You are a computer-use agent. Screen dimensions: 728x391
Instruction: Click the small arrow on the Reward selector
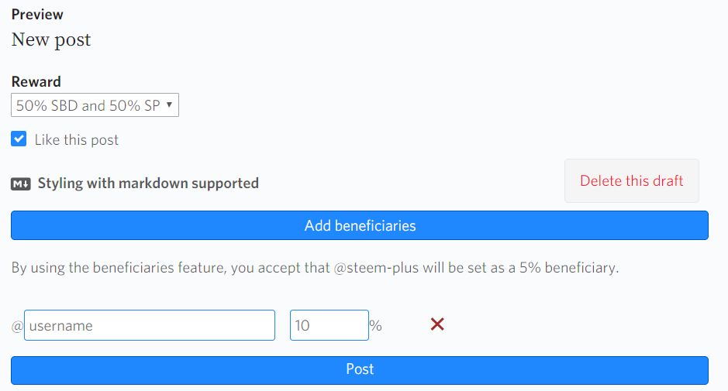[x=169, y=105]
